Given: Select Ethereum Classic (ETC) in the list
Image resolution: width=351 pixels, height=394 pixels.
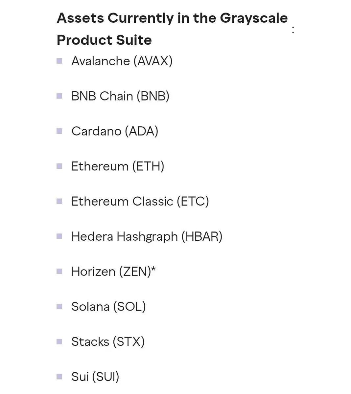Looking at the screenshot, I should click(140, 202).
